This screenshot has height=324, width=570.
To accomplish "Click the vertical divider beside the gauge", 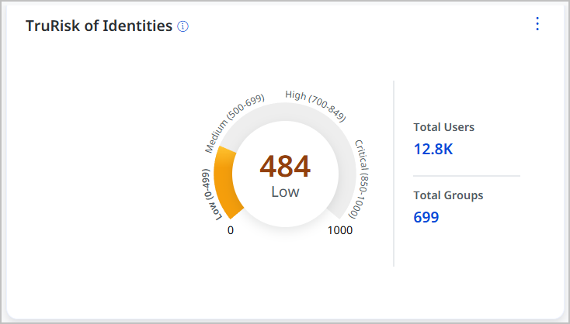I will click(x=394, y=174).
